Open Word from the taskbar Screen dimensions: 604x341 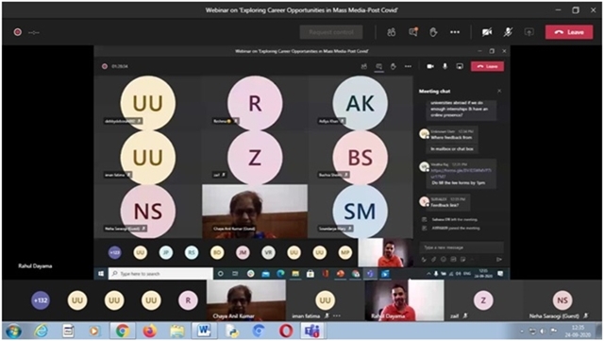tap(204, 331)
